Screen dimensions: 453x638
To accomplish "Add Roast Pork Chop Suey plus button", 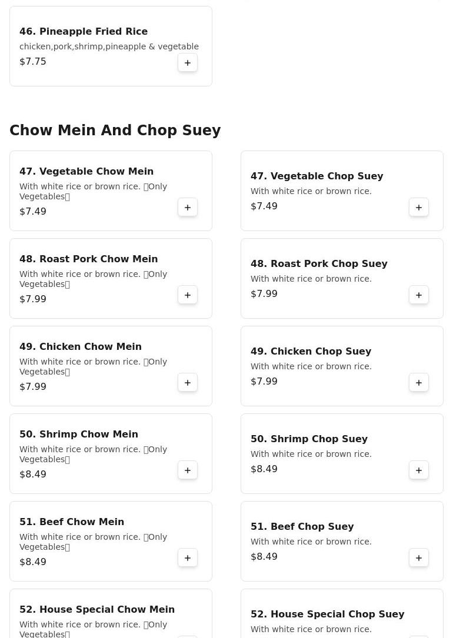I will click(x=419, y=295).
